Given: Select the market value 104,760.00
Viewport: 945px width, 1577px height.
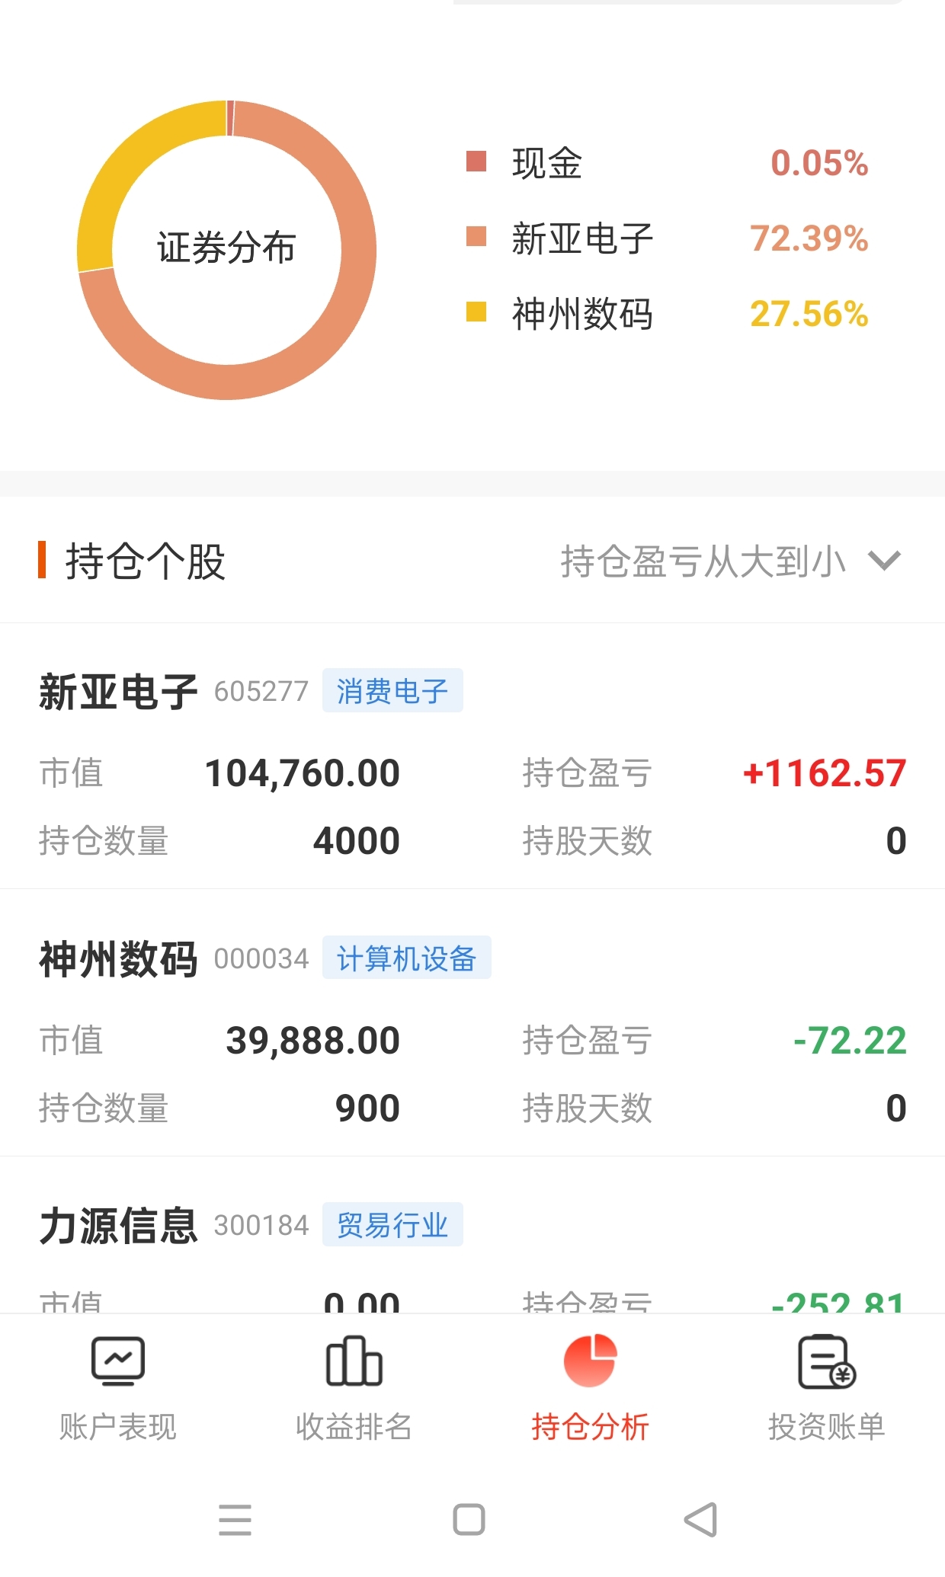Looking at the screenshot, I should coord(303,774).
